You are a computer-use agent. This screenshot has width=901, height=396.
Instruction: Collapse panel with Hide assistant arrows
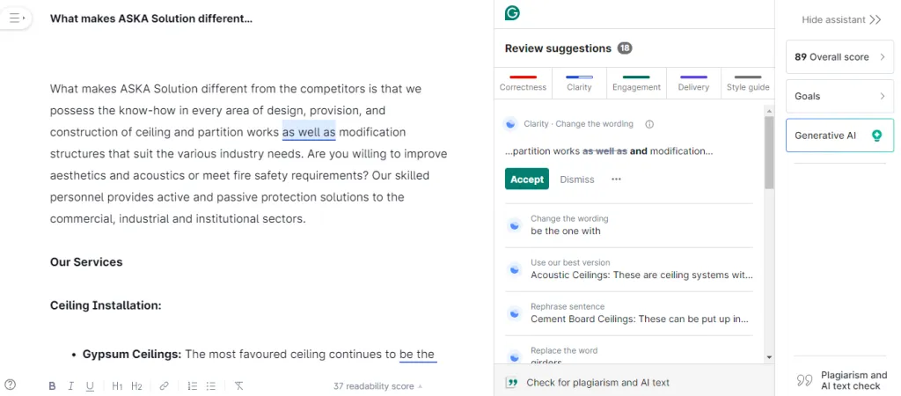(x=875, y=19)
